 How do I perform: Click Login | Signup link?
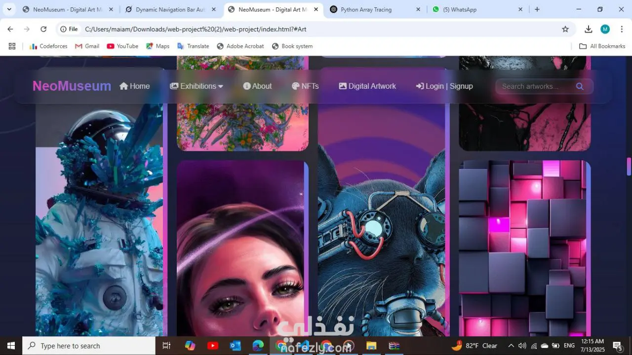click(x=444, y=86)
